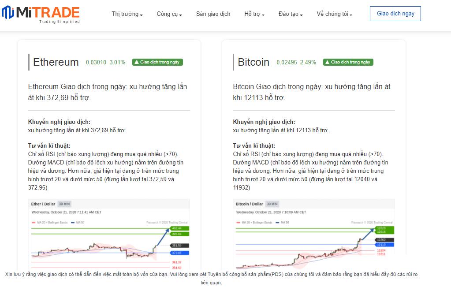Click Bitcoin's green Giao dịch trong ngày badge
The width and height of the screenshot is (451, 287).
(348, 62)
